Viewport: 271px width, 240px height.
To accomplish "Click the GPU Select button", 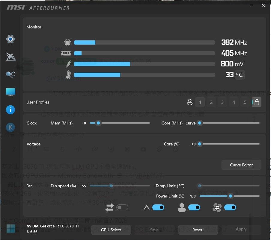I will tap(111, 230).
